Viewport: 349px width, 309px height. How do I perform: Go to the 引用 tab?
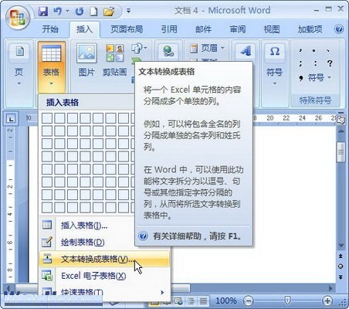point(169,29)
